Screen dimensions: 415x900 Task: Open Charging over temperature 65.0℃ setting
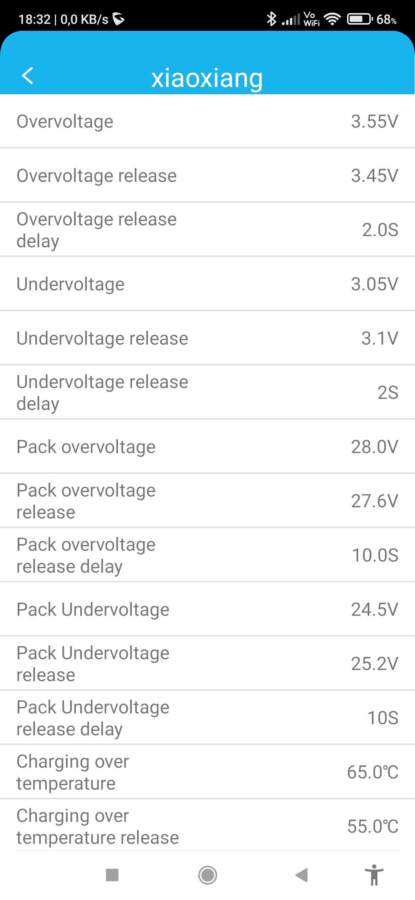point(207,772)
